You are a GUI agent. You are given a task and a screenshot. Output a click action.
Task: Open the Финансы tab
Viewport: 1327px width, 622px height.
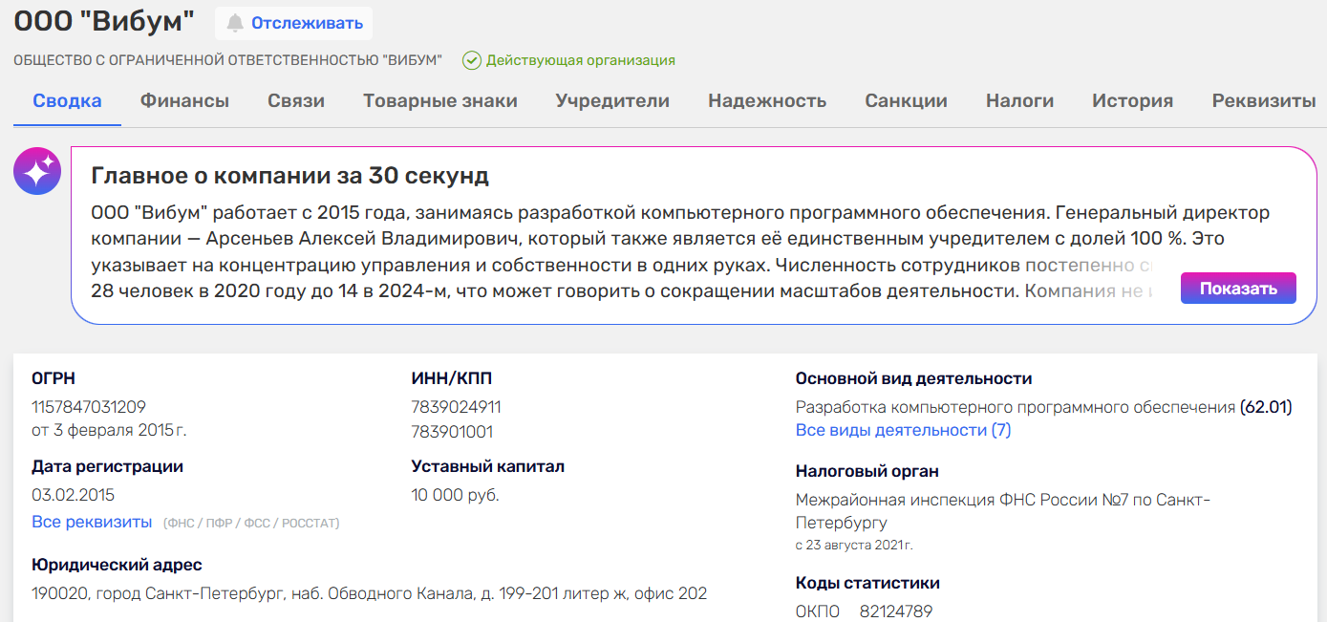coord(184,101)
